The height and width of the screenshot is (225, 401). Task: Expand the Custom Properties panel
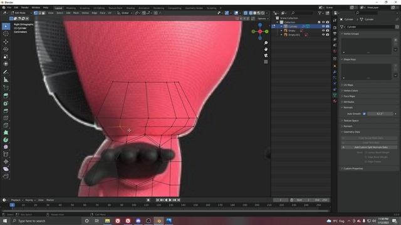tap(353, 169)
